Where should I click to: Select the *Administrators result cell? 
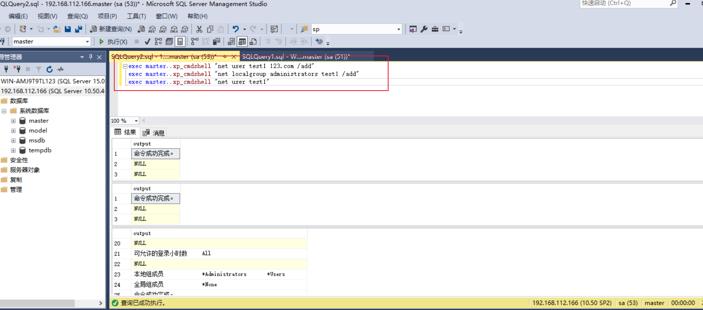tap(224, 274)
